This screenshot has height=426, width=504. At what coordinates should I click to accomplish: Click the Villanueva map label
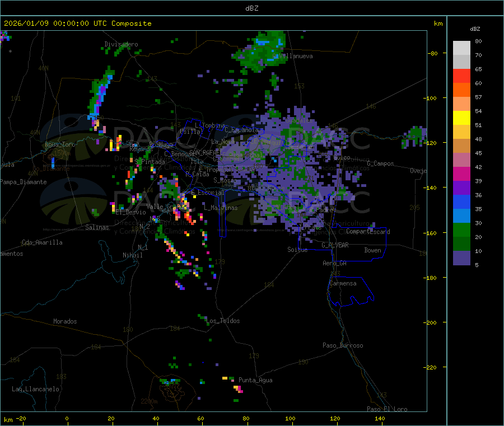pos(293,56)
